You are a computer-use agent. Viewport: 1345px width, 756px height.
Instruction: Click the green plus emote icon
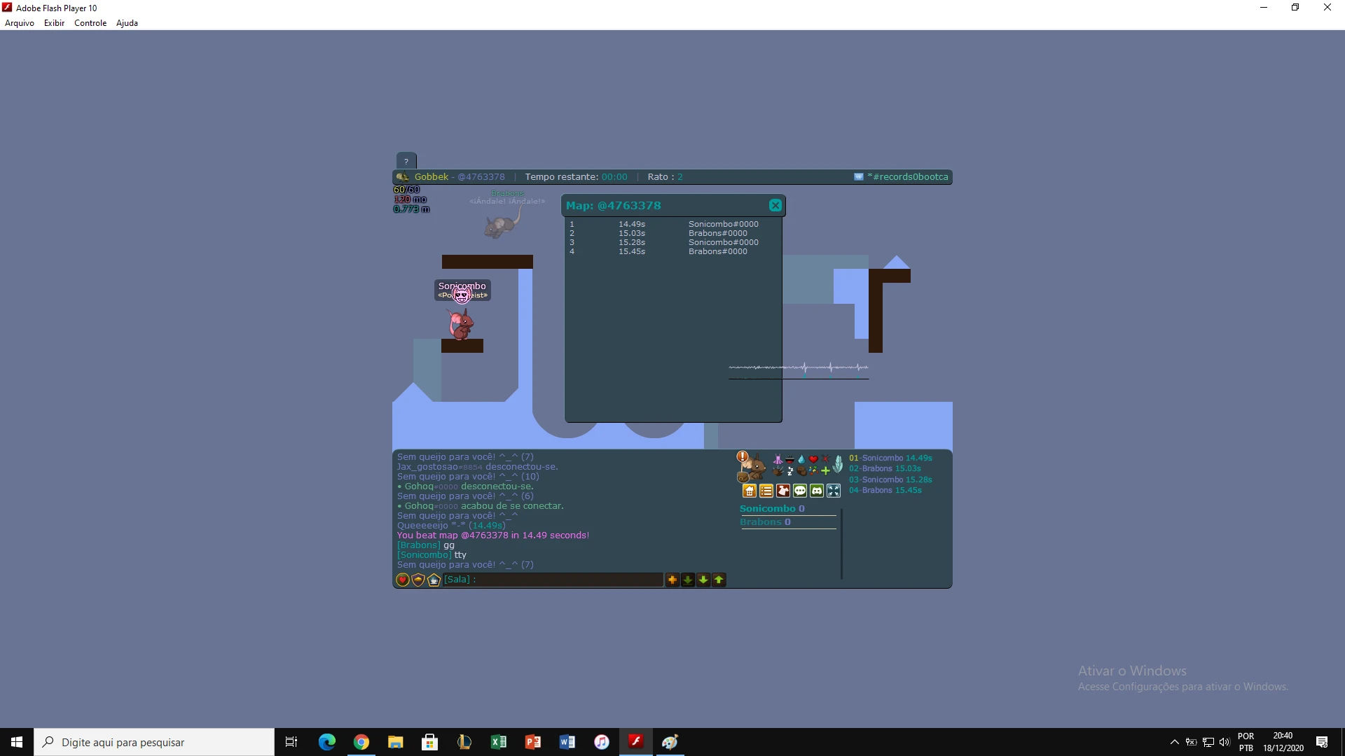click(x=825, y=470)
